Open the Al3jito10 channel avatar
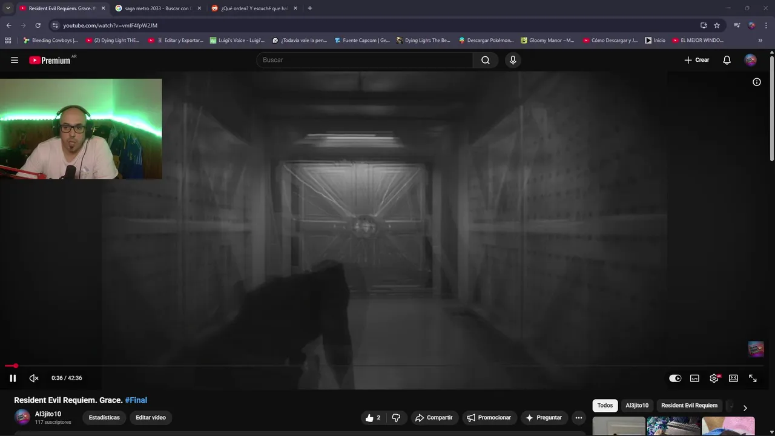Viewport: 775px width, 436px height. click(22, 417)
